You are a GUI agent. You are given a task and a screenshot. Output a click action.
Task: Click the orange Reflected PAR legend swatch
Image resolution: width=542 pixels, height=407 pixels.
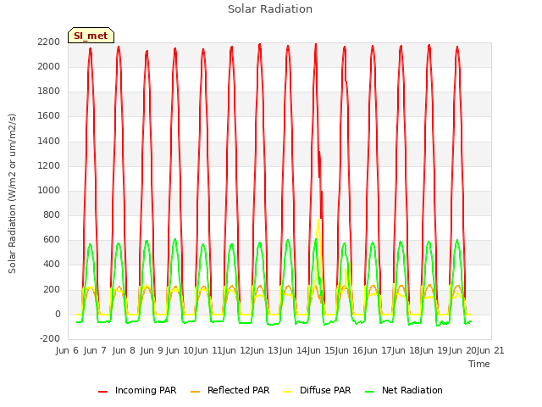[196, 392]
